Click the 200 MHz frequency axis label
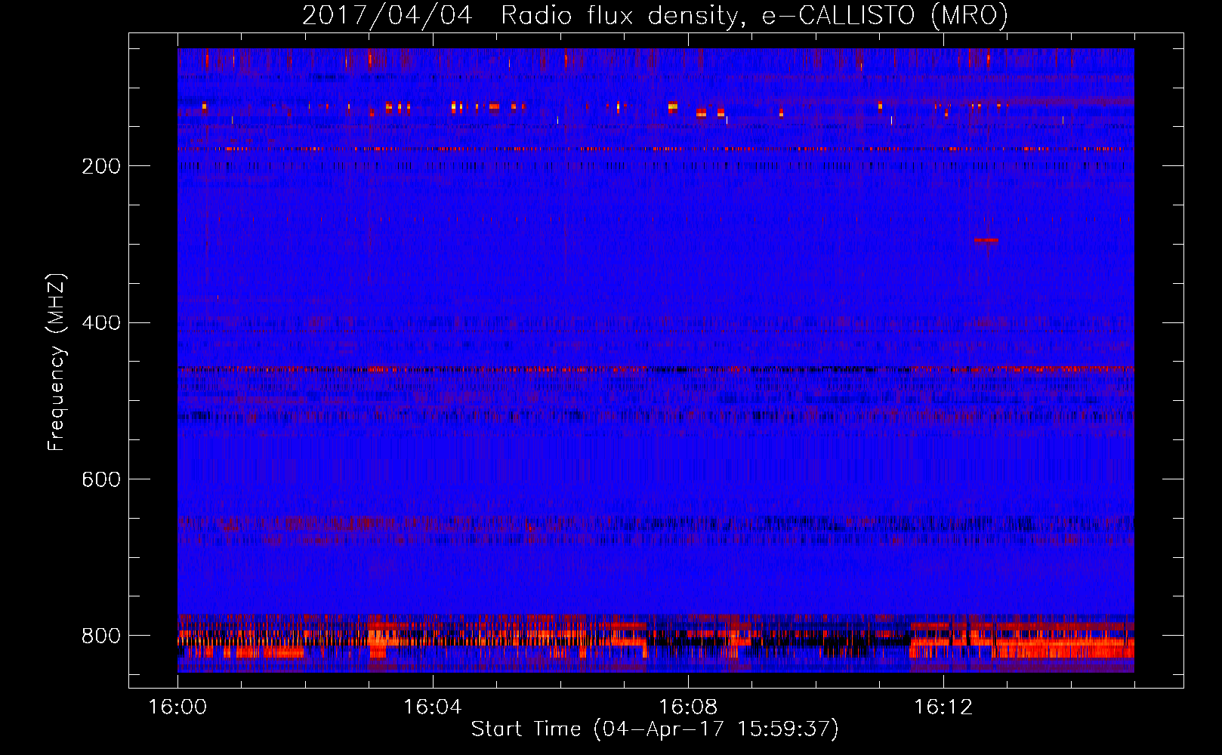 click(x=101, y=166)
